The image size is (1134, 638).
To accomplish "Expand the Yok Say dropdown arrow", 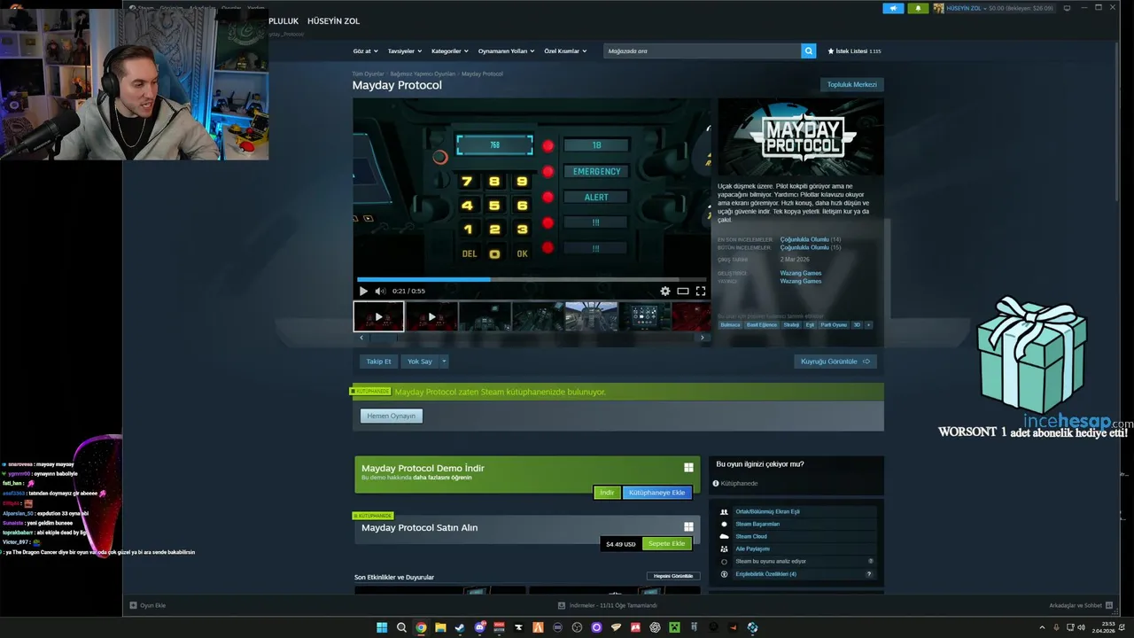I will tap(444, 362).
